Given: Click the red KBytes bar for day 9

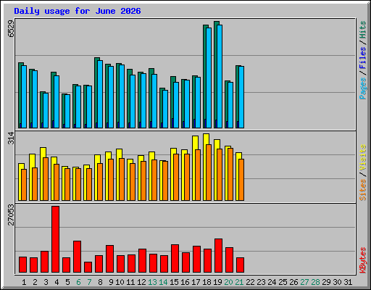Looking at the screenshot, I should coord(109,259).
